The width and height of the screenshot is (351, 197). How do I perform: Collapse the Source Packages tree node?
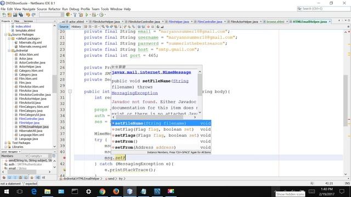pyautogui.click(x=5, y=34)
